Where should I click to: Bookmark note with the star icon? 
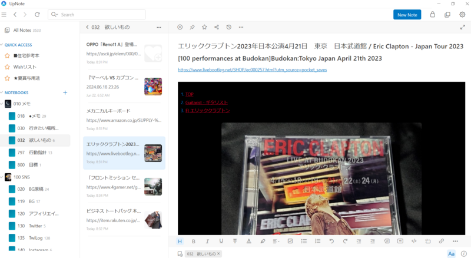click(204, 27)
